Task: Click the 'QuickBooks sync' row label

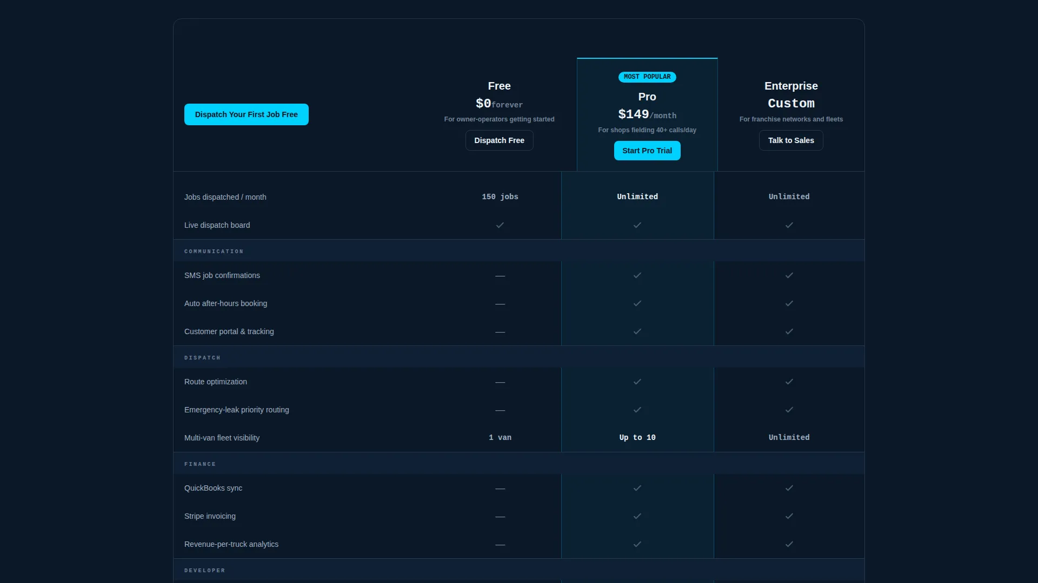Action: point(213,488)
